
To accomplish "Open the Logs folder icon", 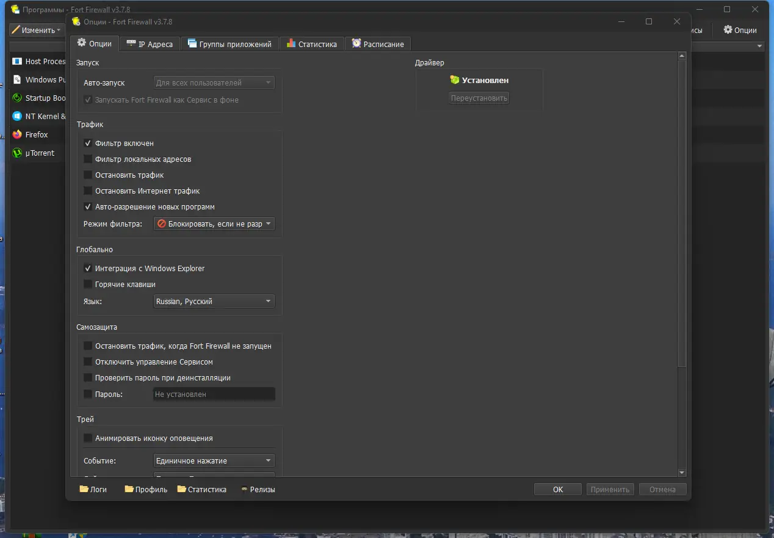I will [84, 489].
